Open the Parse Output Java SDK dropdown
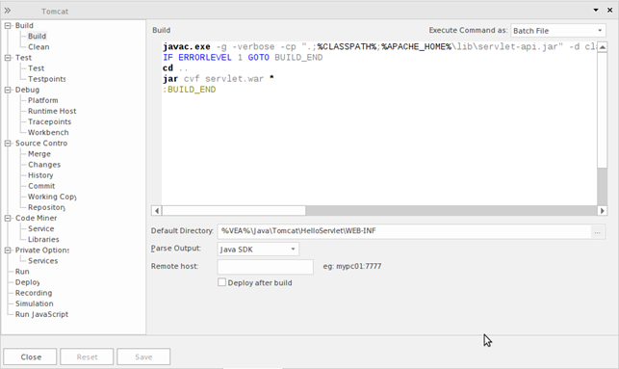This screenshot has width=619, height=369. [258, 250]
